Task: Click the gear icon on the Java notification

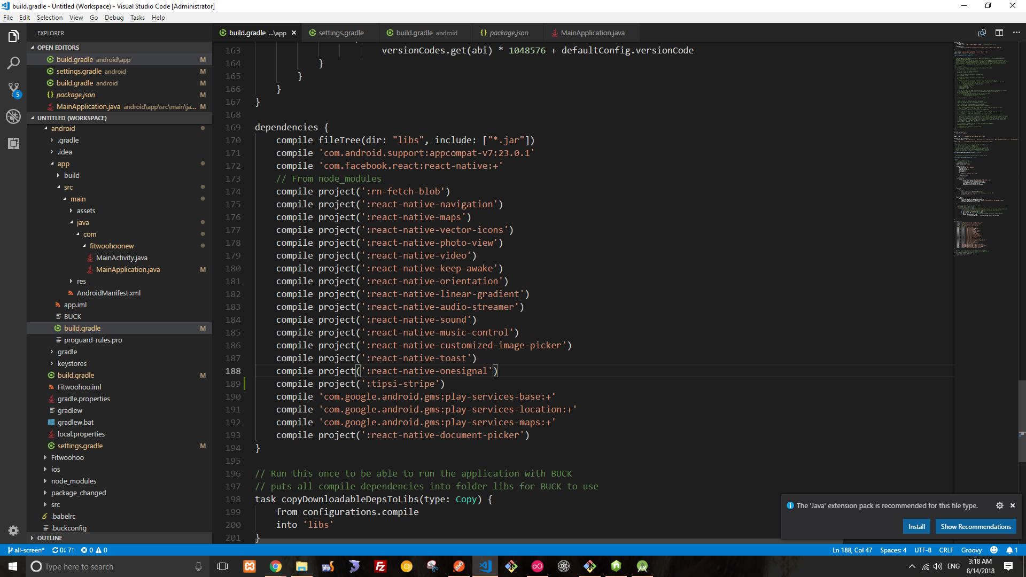Action: pyautogui.click(x=1000, y=505)
